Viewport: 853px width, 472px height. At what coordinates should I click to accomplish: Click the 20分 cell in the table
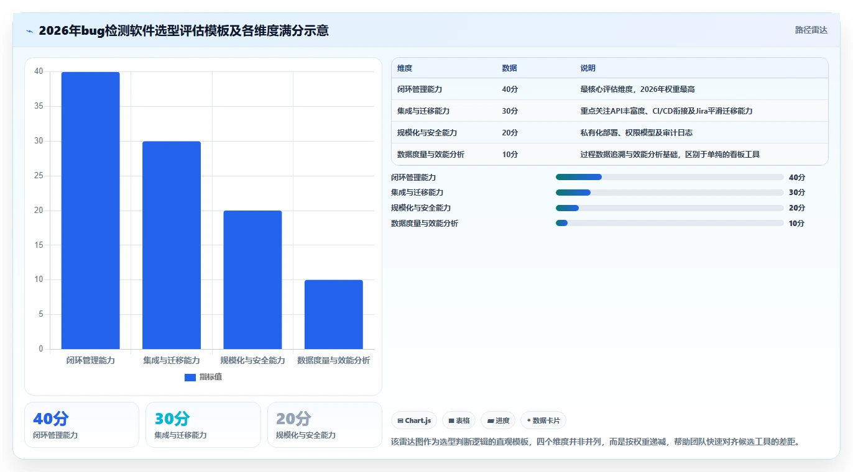click(510, 133)
